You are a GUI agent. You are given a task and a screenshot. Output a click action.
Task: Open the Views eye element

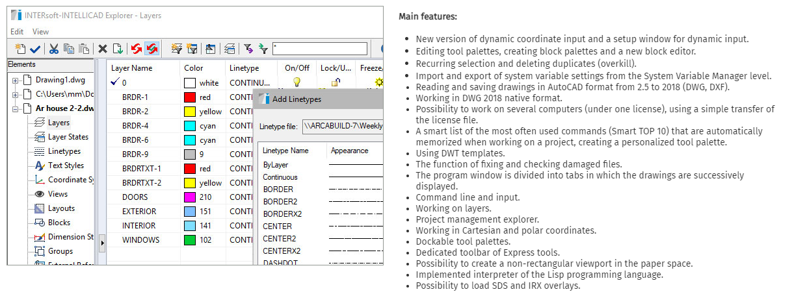[57, 194]
